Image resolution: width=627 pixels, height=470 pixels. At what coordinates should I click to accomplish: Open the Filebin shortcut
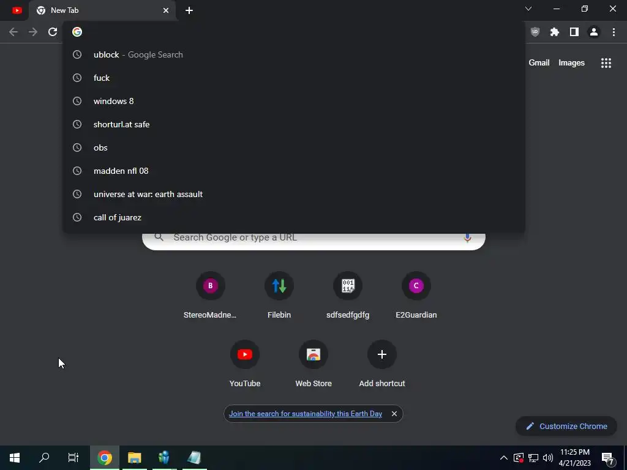click(x=279, y=296)
